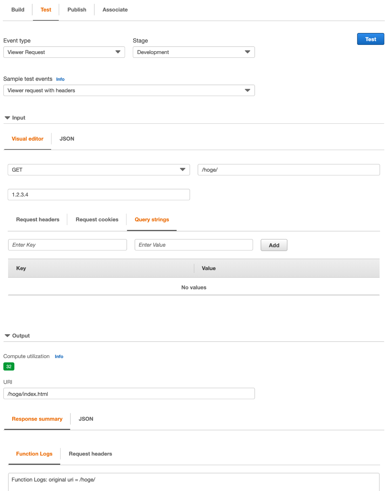The image size is (392, 491).
Task: Click the Enter Value input field
Action: point(194,245)
